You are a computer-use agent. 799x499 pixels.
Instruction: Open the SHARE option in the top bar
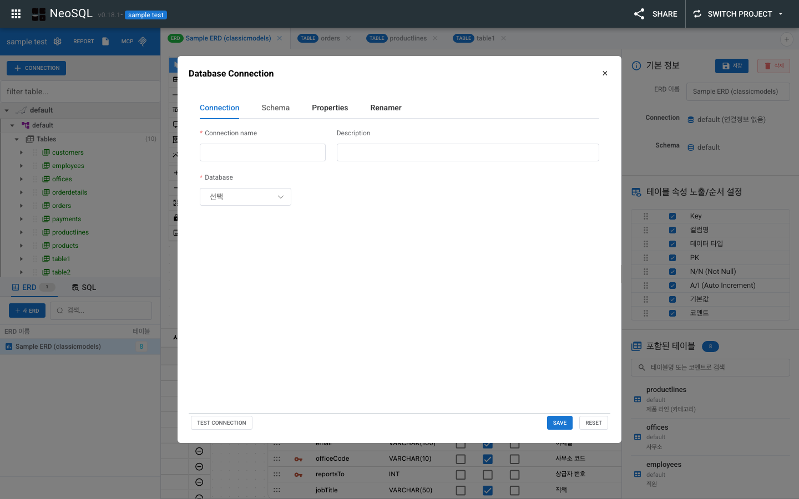click(656, 14)
